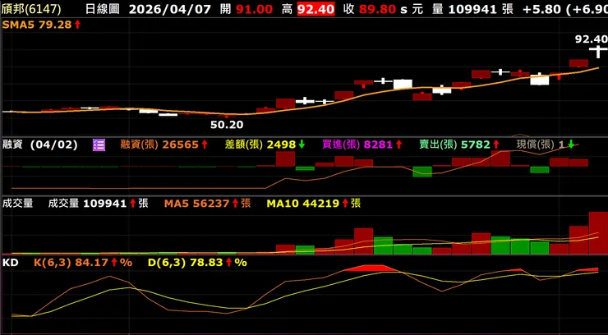
Task: Click the 買進(張) 8281 value
Action: [362, 145]
